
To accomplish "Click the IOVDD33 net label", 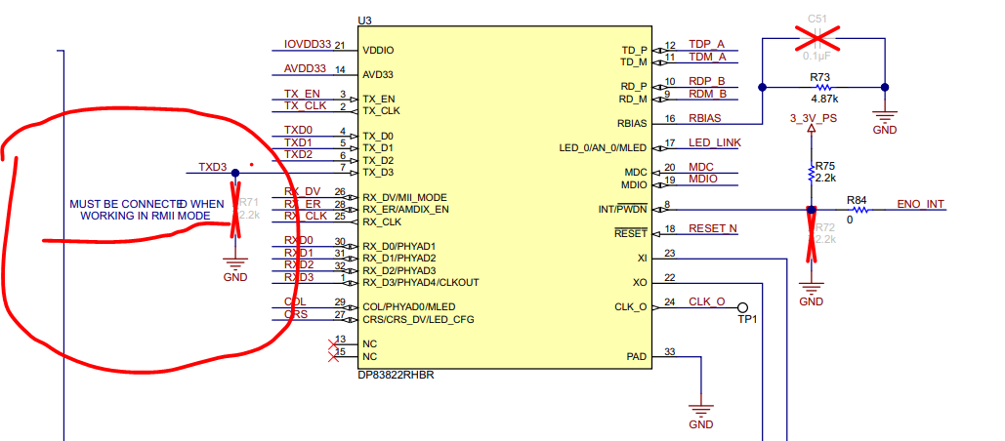I will (307, 44).
